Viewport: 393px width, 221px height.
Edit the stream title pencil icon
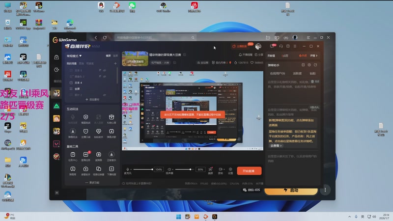185,55
